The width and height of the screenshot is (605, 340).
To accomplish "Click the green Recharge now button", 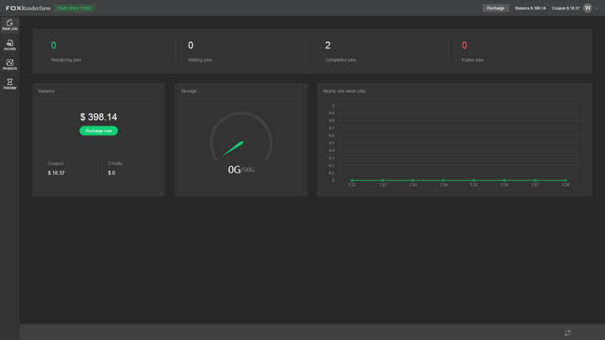I will (99, 131).
